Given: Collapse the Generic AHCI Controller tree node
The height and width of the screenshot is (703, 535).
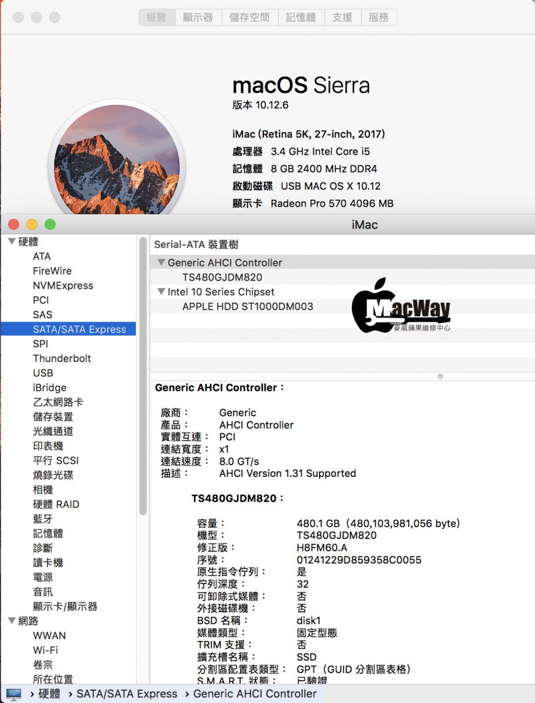Looking at the screenshot, I should (x=161, y=262).
